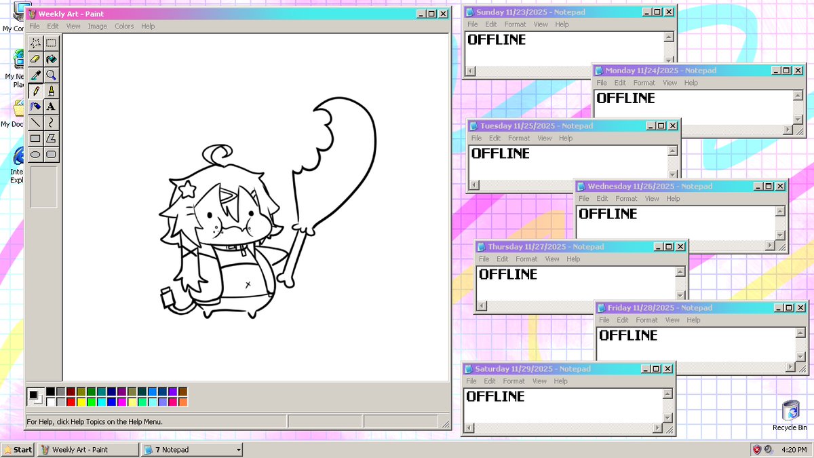Select the Rounded Rectangle tool
814x458 pixels.
(52, 154)
